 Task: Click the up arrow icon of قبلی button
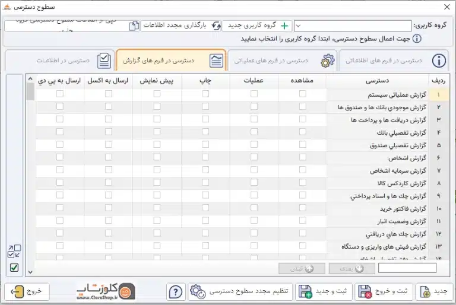click(x=309, y=269)
